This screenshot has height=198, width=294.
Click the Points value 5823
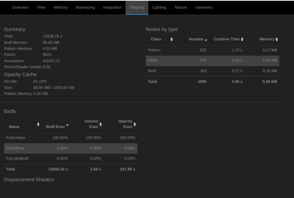coord(47,55)
